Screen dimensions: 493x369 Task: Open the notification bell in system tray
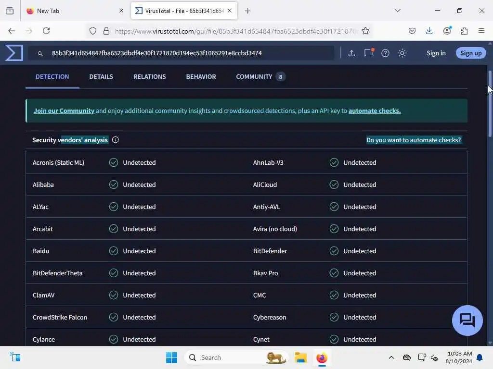(480, 357)
